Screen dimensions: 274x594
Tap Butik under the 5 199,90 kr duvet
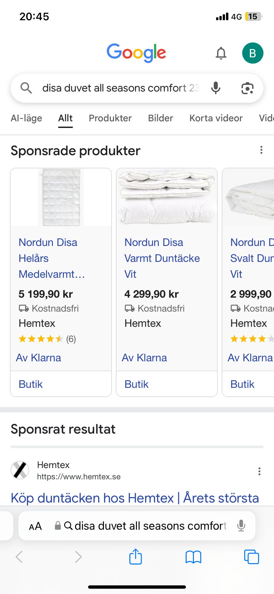coord(31,384)
